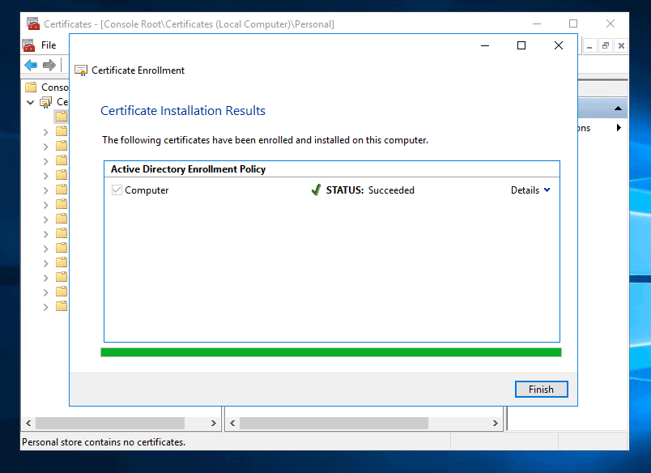This screenshot has width=651, height=473.
Task: Click the red toolbox icon beside the File menu
Action: 28,45
